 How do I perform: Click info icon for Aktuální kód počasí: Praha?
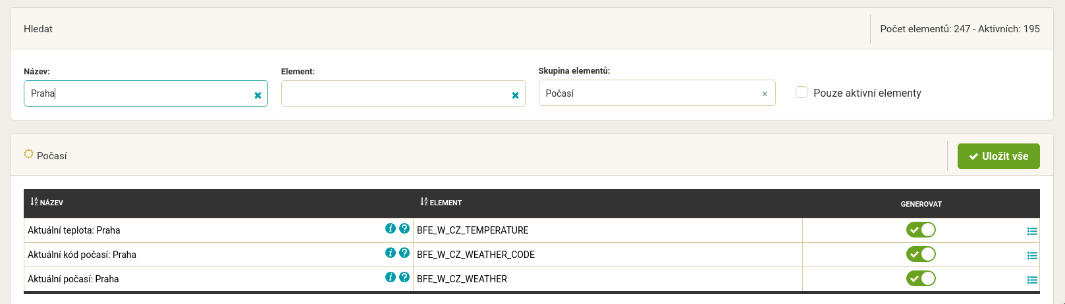390,253
